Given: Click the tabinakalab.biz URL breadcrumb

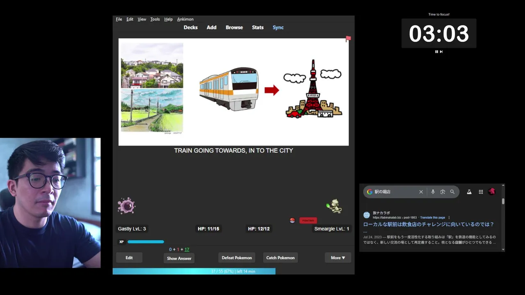Looking at the screenshot, I should pyautogui.click(x=395, y=218).
